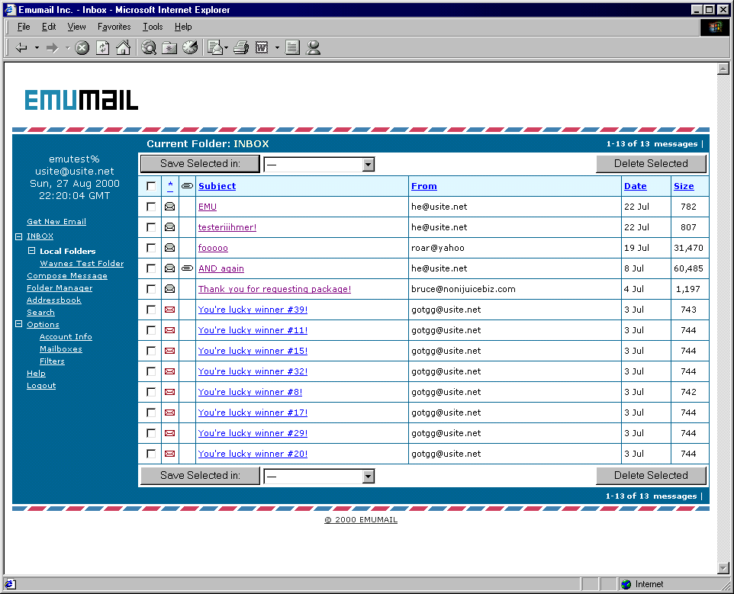Click the vertical scrollbar down arrow
Screen dimensions: 734x594
tap(723, 568)
